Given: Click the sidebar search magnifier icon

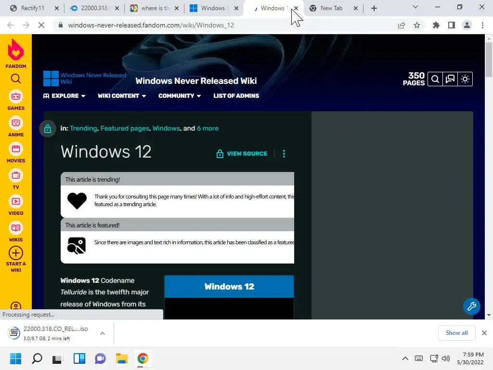Looking at the screenshot, I should 16,79.
